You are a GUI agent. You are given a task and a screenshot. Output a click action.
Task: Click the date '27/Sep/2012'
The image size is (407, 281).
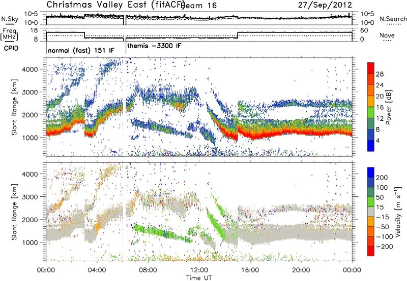[325, 5]
